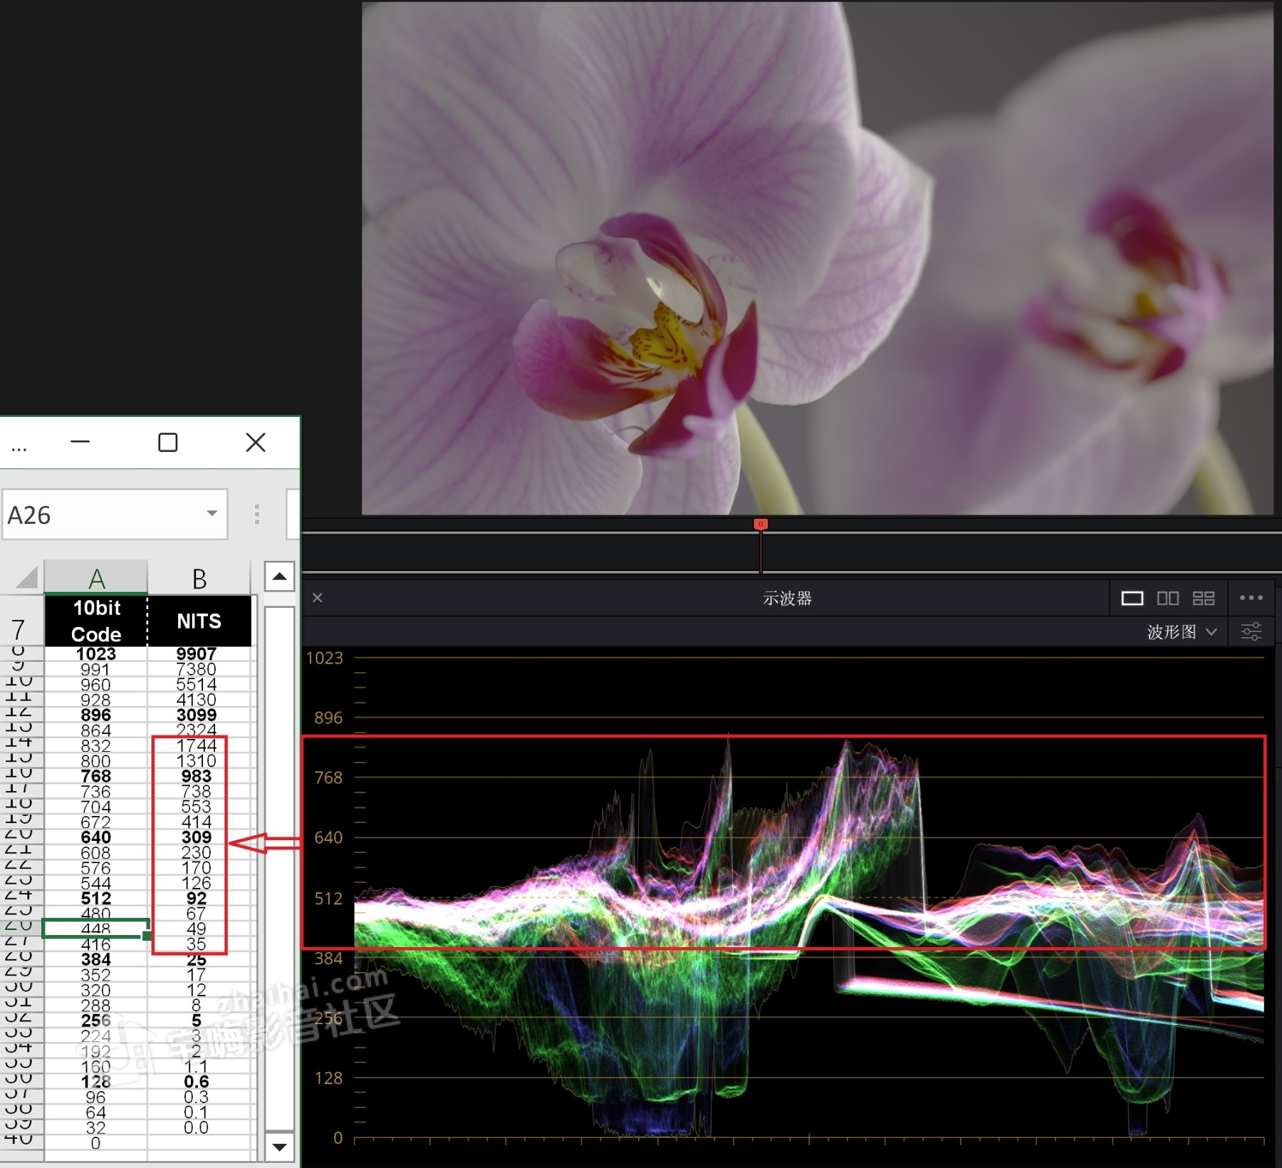This screenshot has width=1282, height=1168.
Task: Click the Excel Select All corner triangle
Action: (26, 577)
